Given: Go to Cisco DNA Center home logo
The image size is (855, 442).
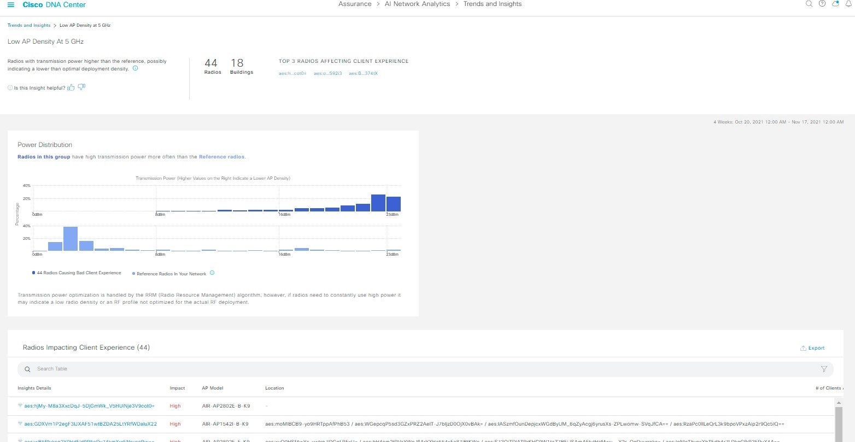Looking at the screenshot, I should [54, 5].
